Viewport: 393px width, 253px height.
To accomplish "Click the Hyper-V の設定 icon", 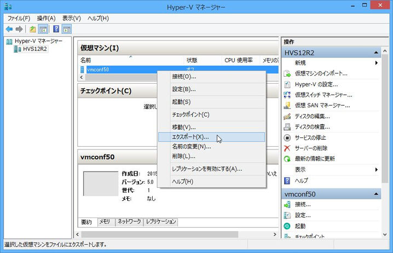I will [x=287, y=84].
